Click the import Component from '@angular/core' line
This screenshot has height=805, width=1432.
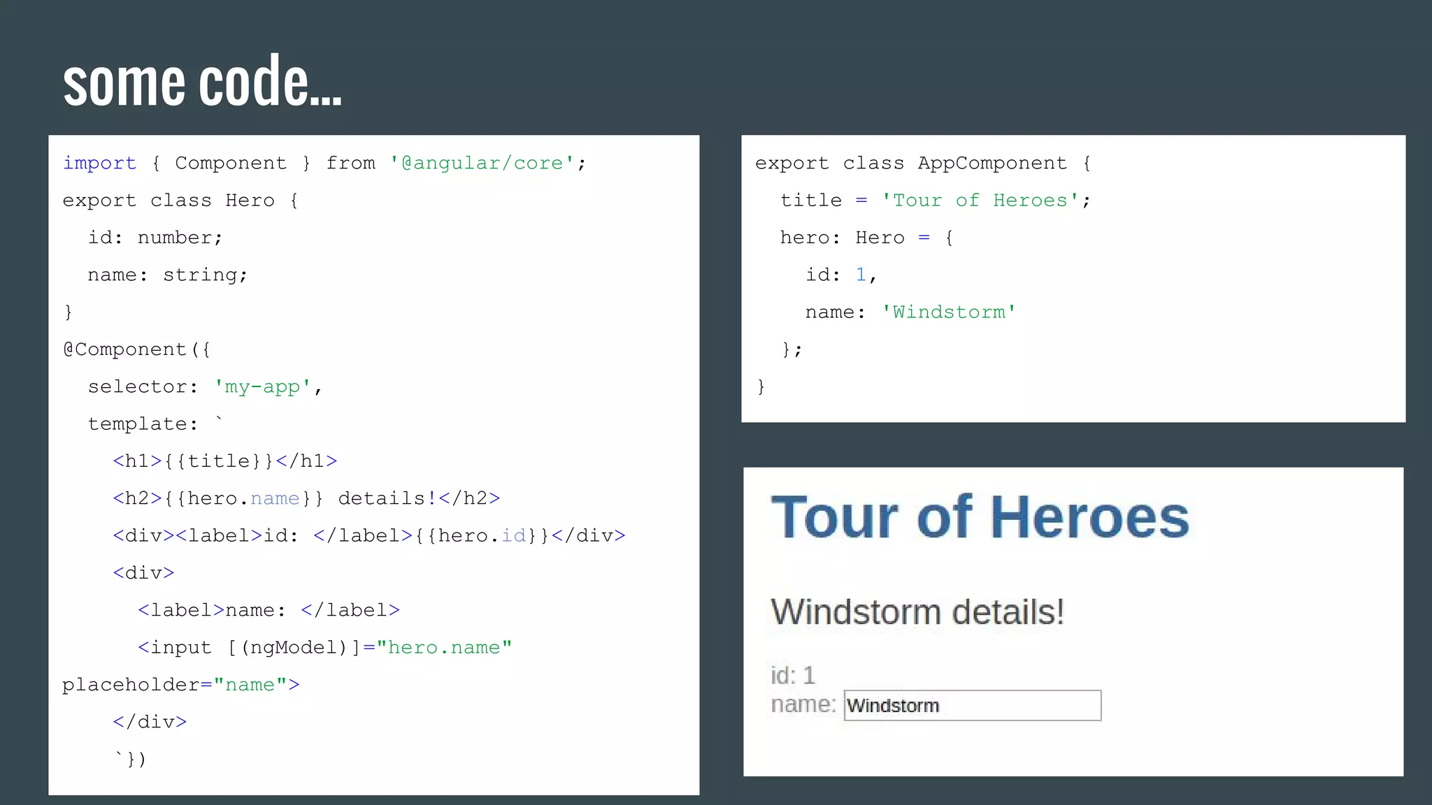tap(324, 163)
